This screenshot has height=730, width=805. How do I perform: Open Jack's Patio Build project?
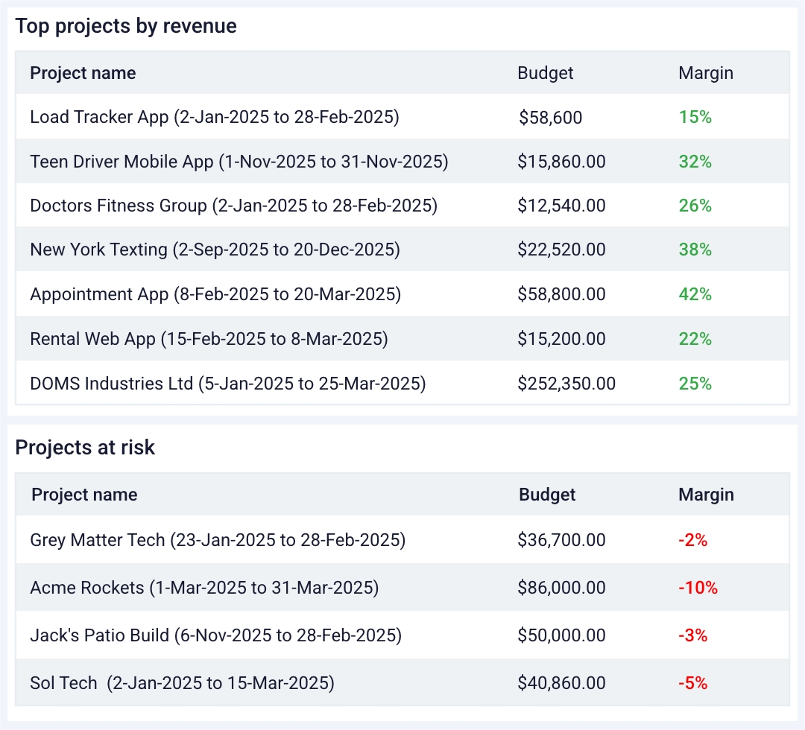click(x=215, y=635)
